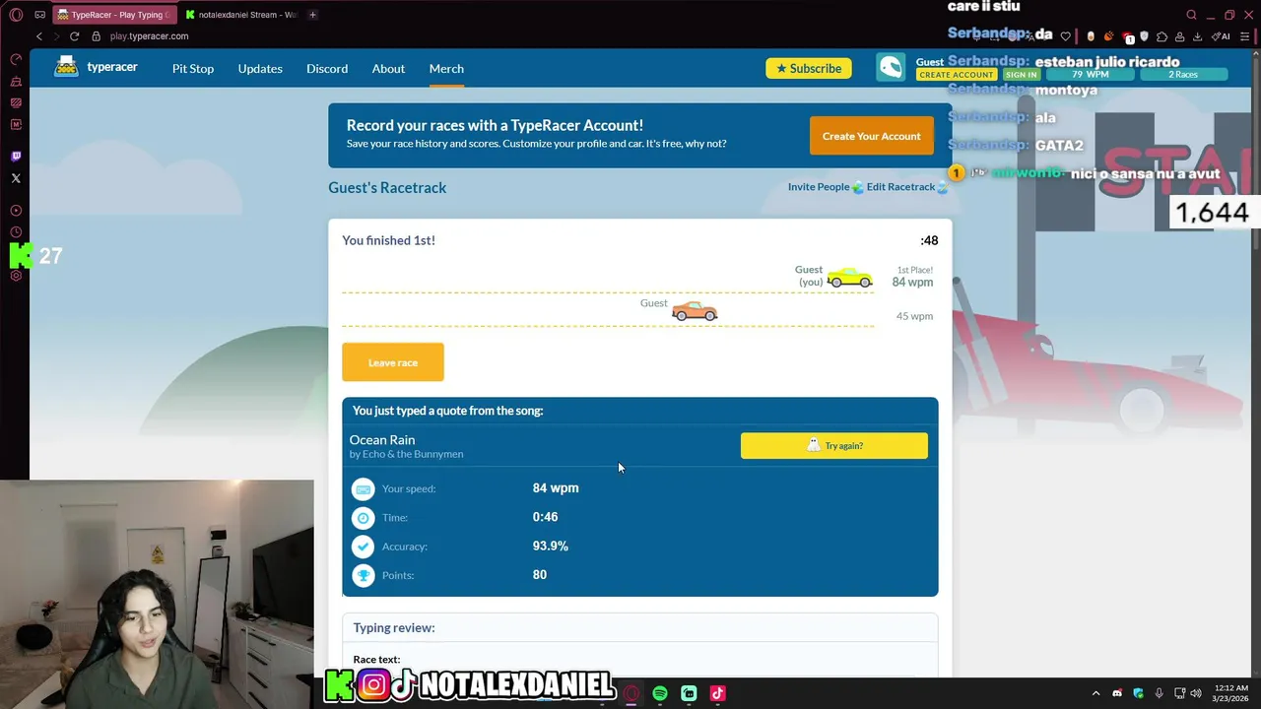Open Opera from the taskbar
The image size is (1261, 709).
click(x=631, y=693)
